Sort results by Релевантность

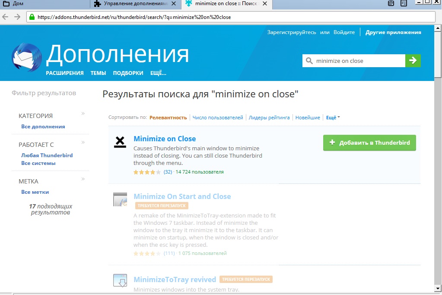pos(168,118)
